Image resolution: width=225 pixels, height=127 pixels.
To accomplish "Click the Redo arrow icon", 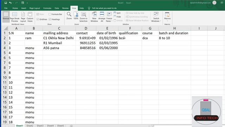I will pyautogui.click(x=17, y=3).
